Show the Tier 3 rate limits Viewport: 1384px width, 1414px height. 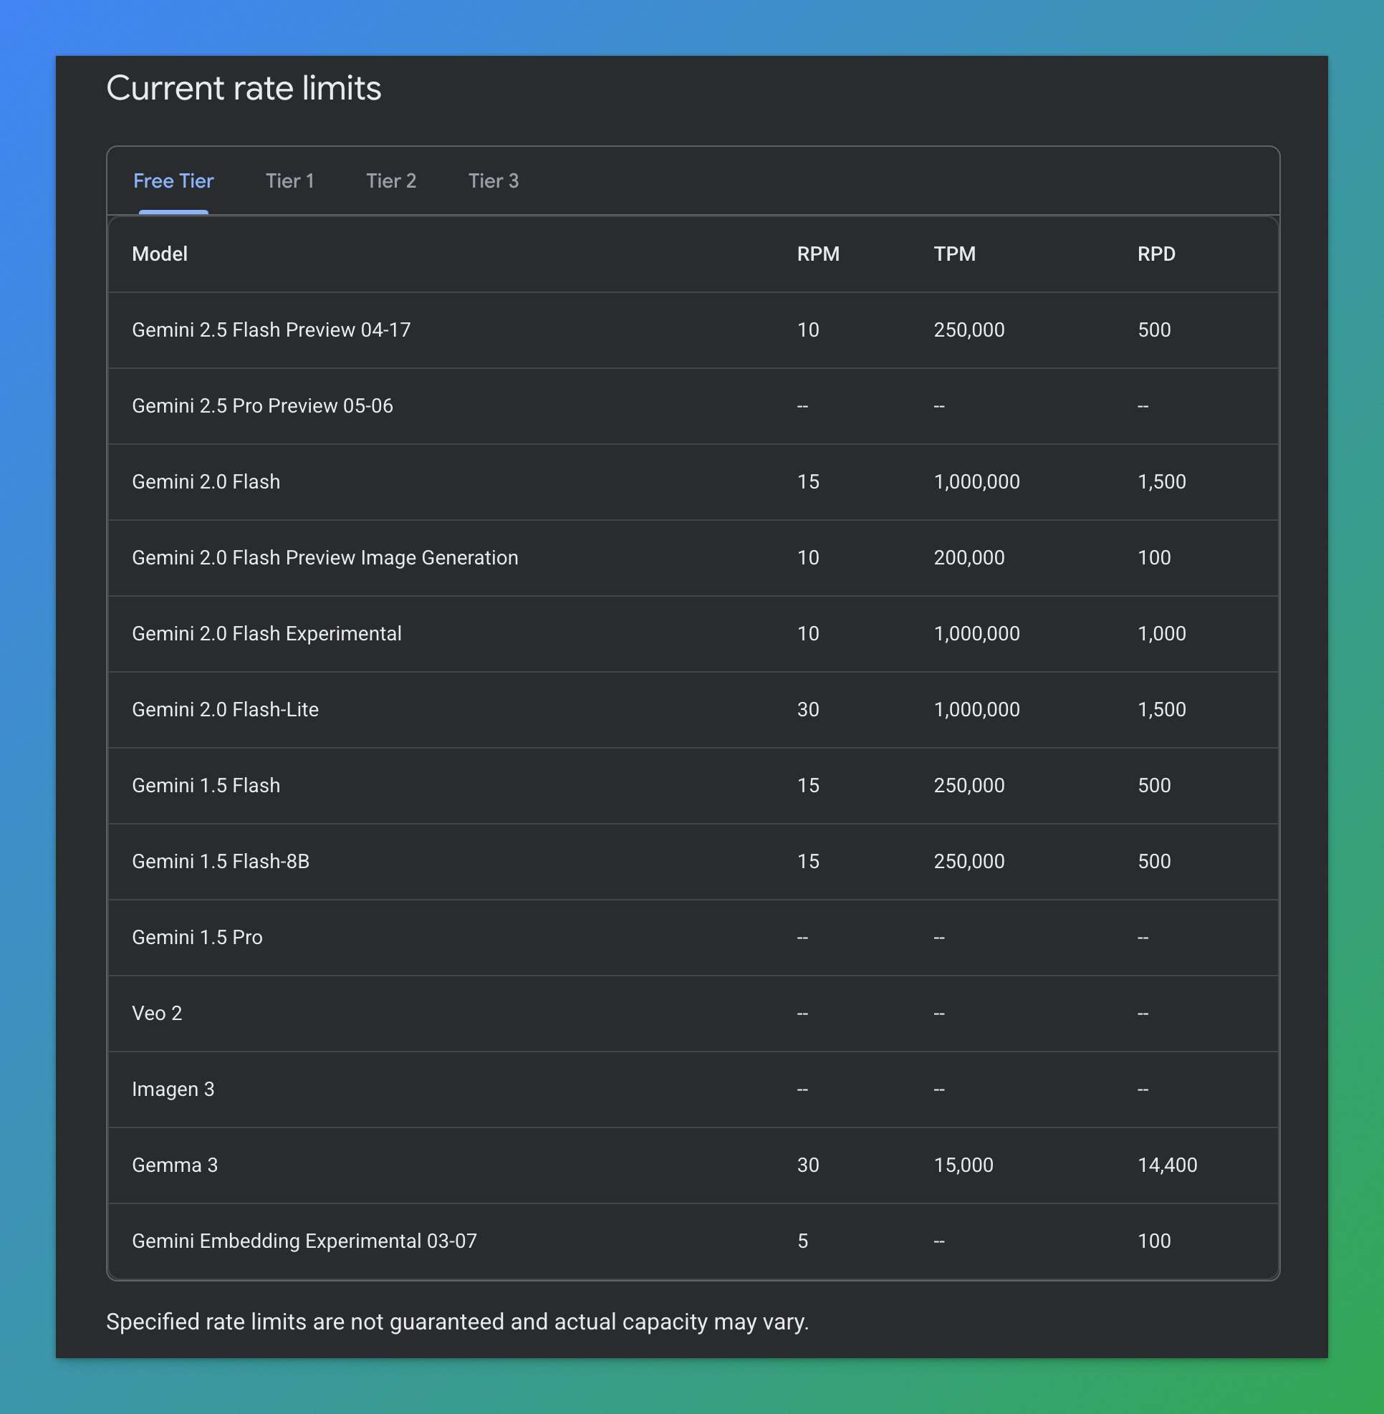[x=493, y=181]
